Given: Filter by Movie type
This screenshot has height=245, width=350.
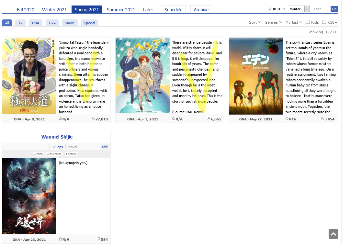Looking at the screenshot, I should (70, 23).
